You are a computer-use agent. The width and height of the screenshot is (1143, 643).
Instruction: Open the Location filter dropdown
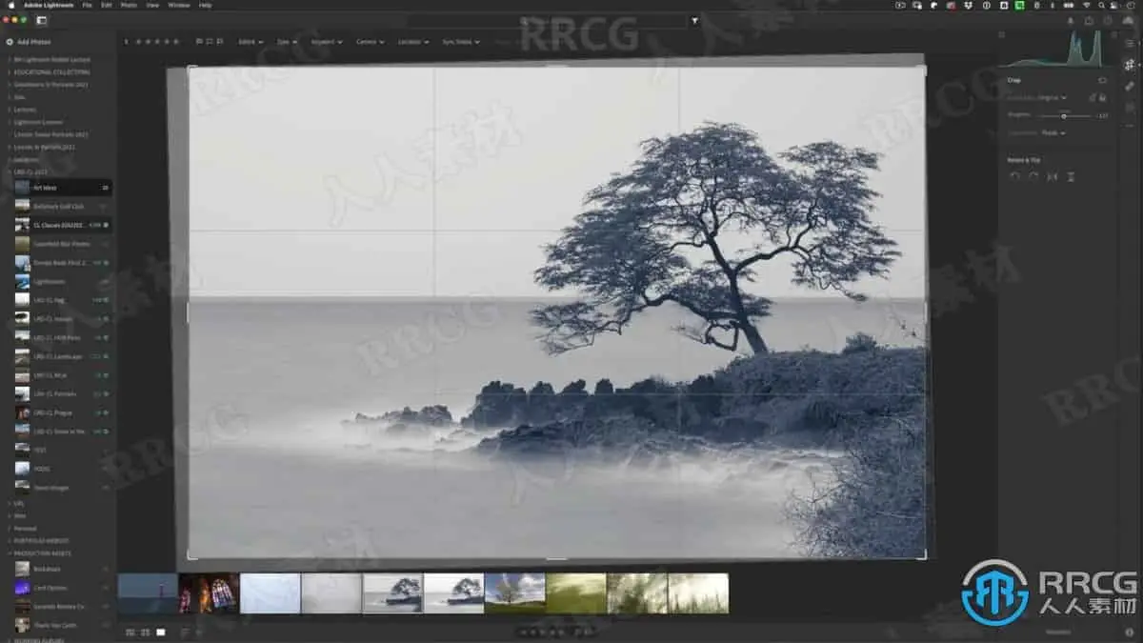coord(412,42)
